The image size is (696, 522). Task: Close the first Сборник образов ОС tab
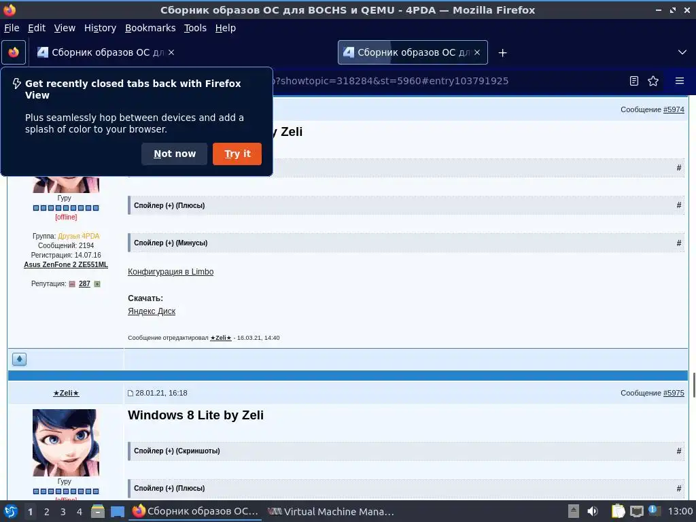(x=171, y=52)
